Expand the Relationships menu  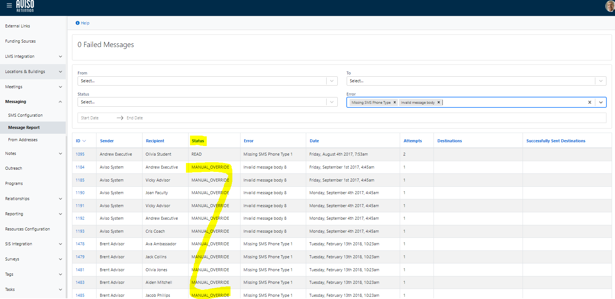point(33,199)
